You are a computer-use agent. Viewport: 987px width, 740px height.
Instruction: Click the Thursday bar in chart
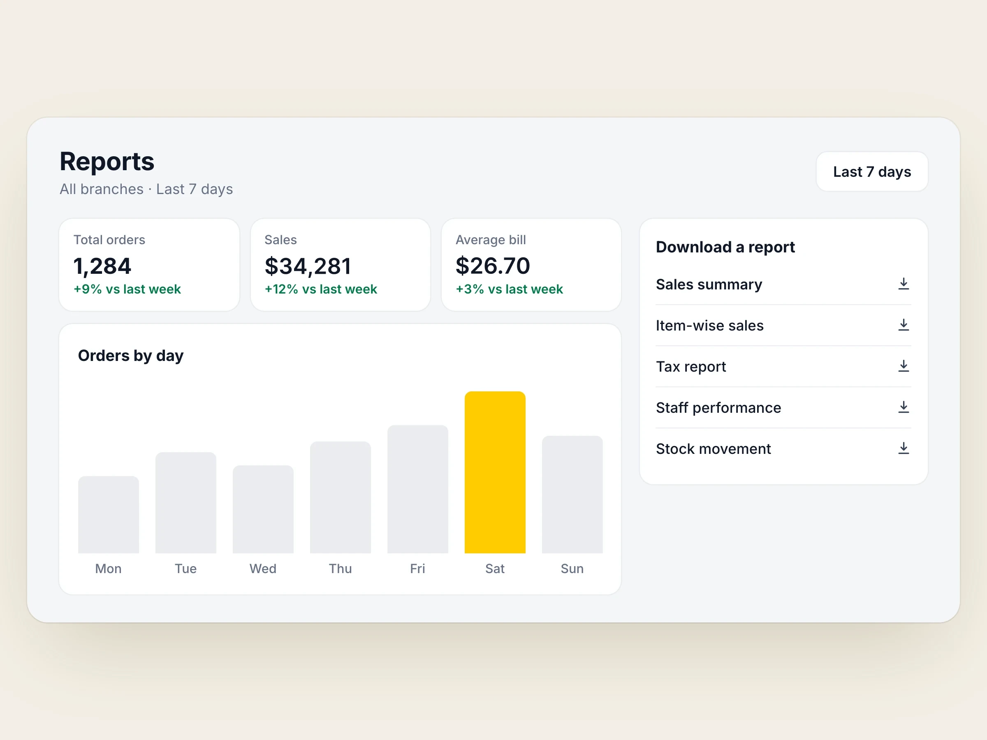coord(341,497)
